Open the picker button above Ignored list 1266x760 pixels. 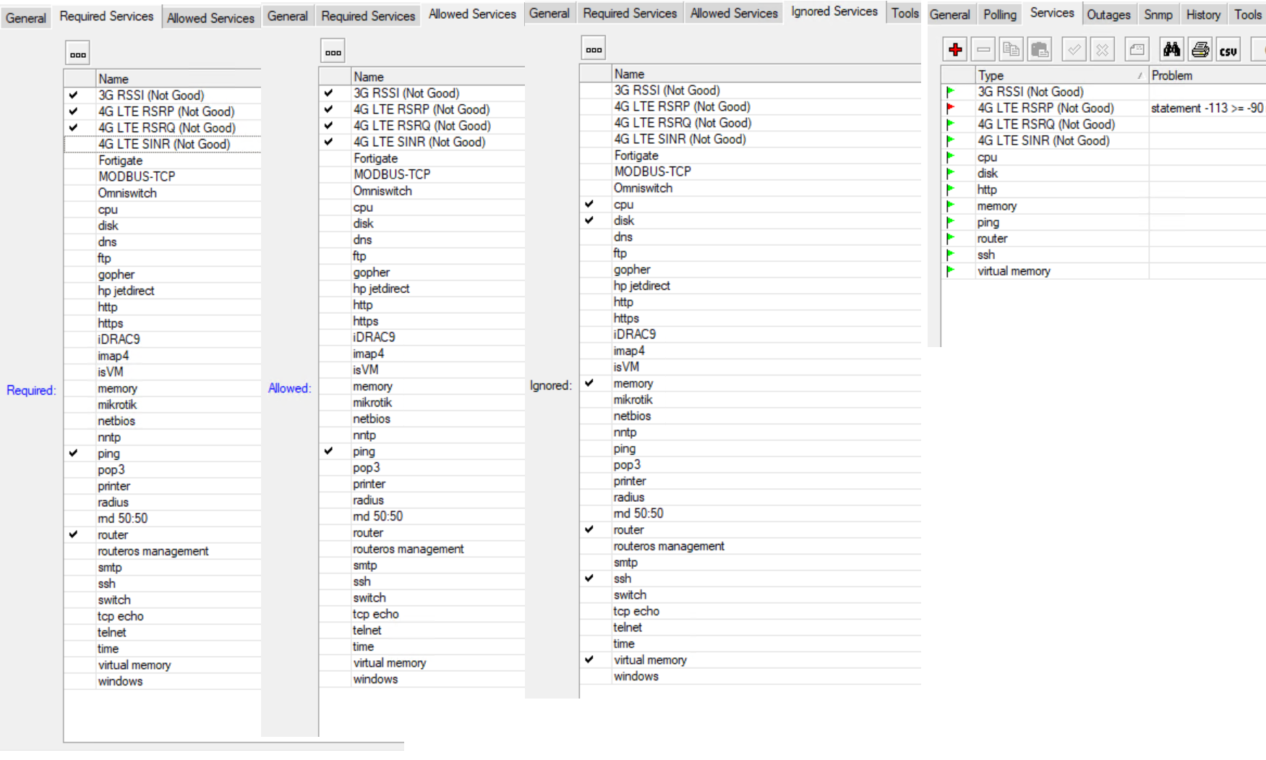(594, 49)
